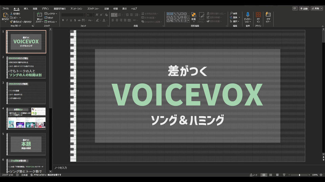Click the increase indent icon
The image size is (325, 182).
pos(131,15)
